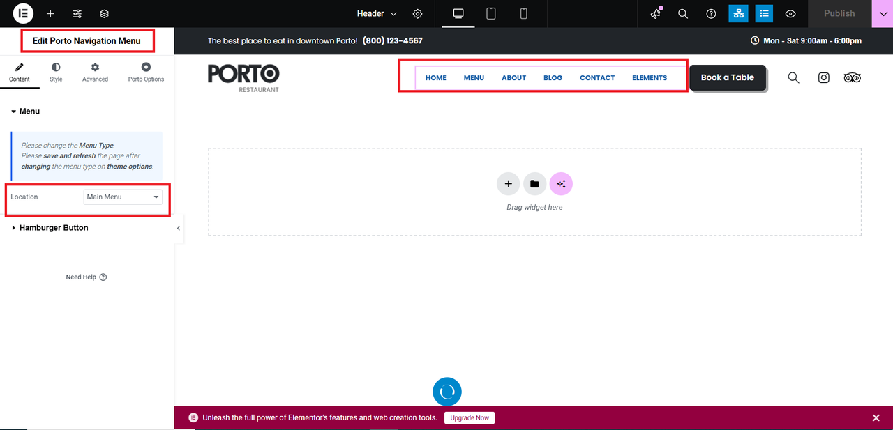
Task: Switch to desktop device view
Action: point(458,14)
